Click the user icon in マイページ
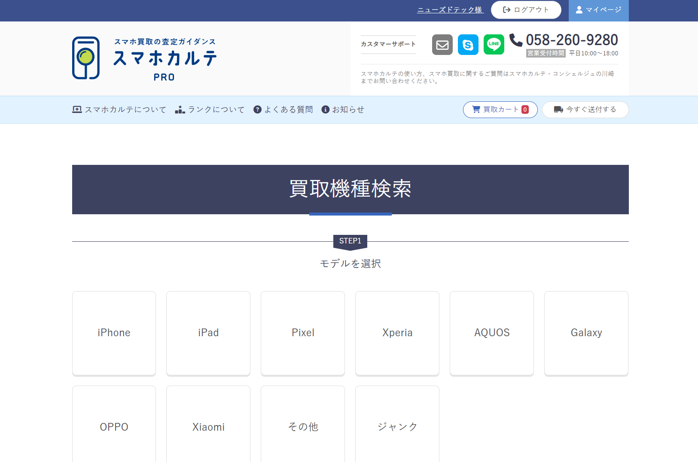The height and width of the screenshot is (462, 698). 579,10
